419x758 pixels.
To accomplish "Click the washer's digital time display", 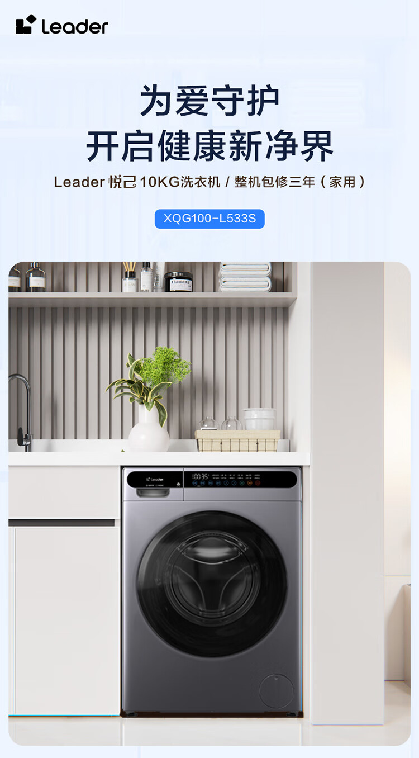I will coord(201,477).
